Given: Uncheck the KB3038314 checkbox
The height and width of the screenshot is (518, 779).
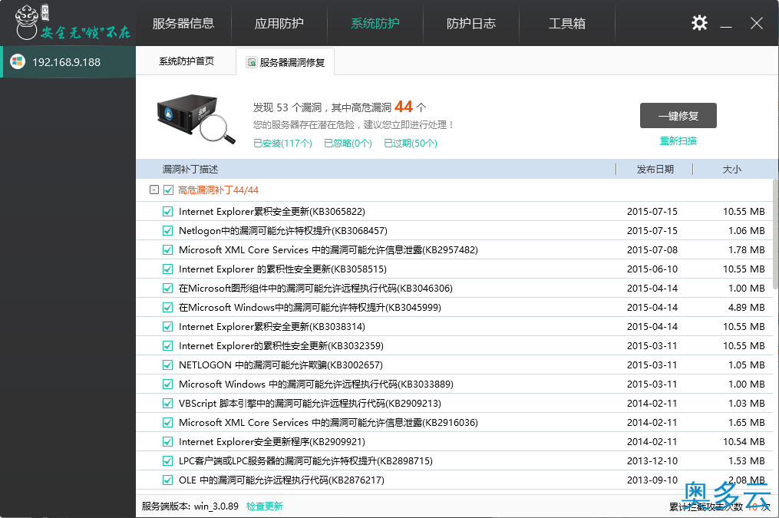Looking at the screenshot, I should (168, 327).
